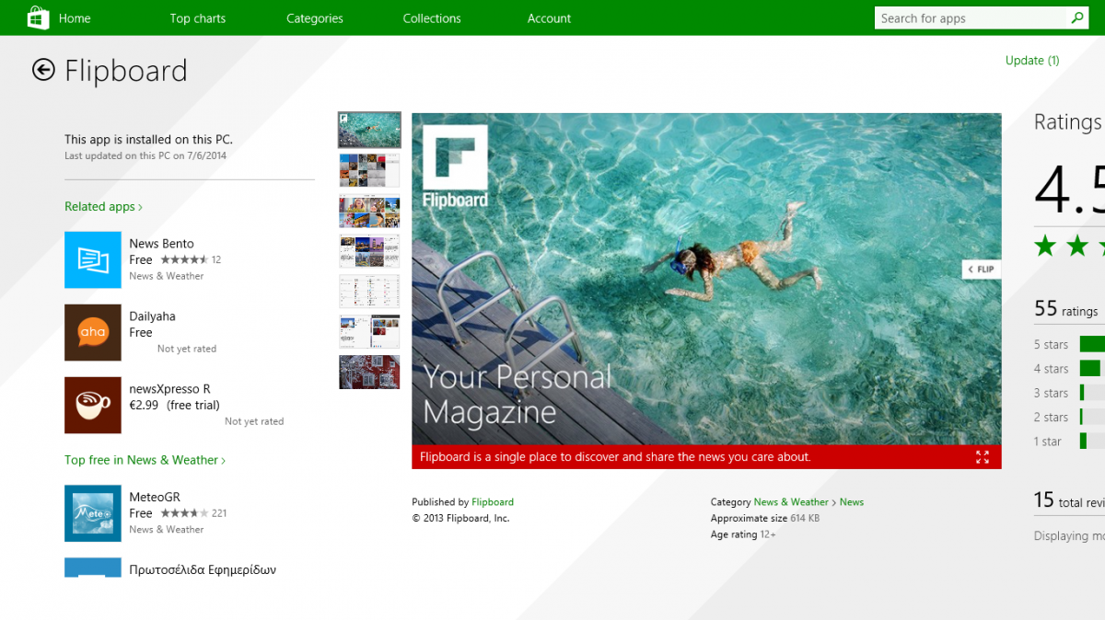Image resolution: width=1105 pixels, height=620 pixels.
Task: Click the 2 stars rating row
Action: pyautogui.click(x=1069, y=417)
